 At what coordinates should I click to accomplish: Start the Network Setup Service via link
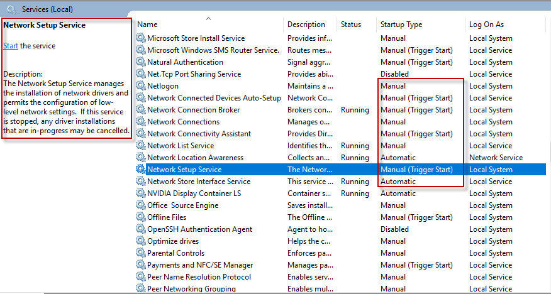[10, 46]
